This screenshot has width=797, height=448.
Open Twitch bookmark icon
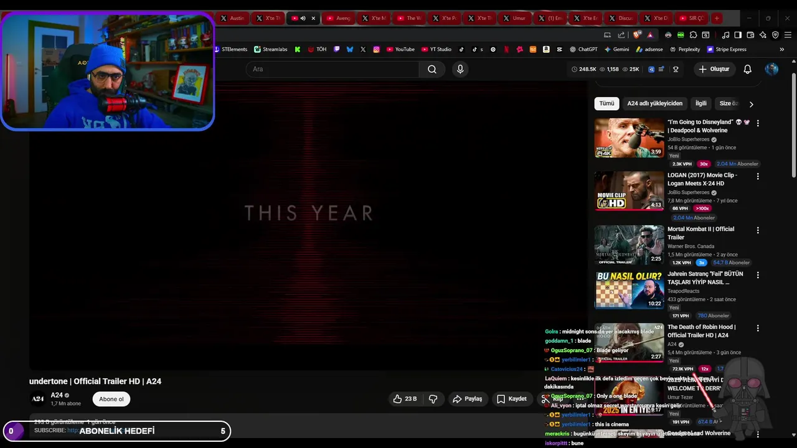click(336, 49)
